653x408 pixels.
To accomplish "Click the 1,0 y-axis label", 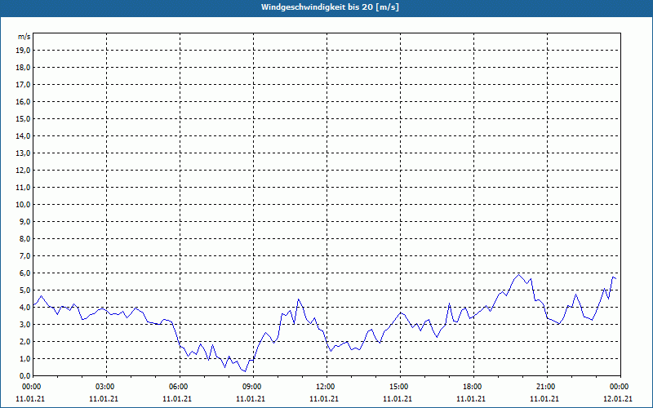I will pyautogui.click(x=24, y=358).
